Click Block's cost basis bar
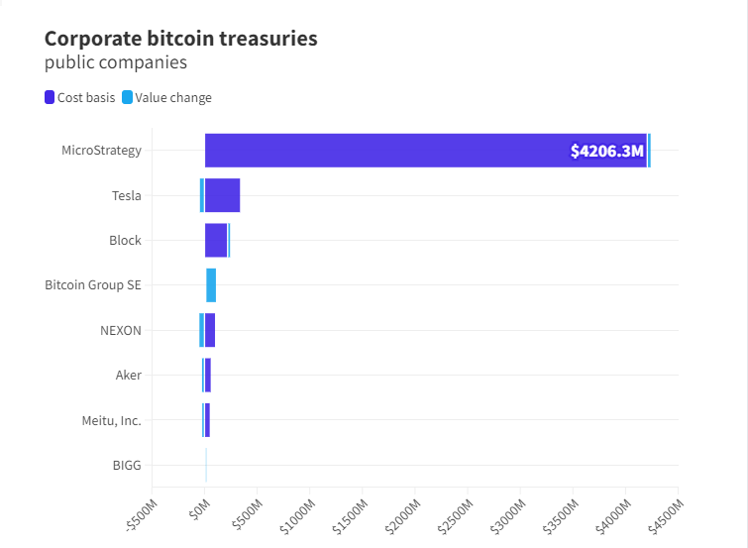Image resolution: width=748 pixels, height=548 pixels. point(216,240)
